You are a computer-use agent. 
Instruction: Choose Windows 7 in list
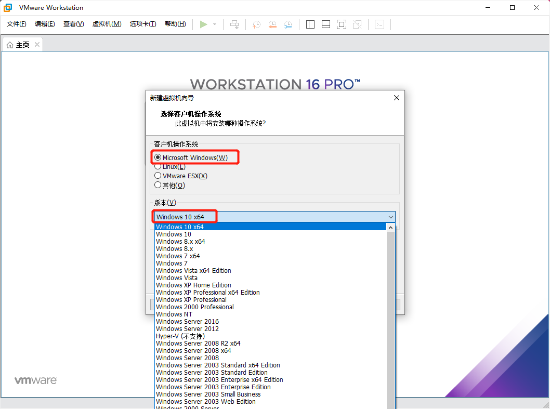point(270,263)
